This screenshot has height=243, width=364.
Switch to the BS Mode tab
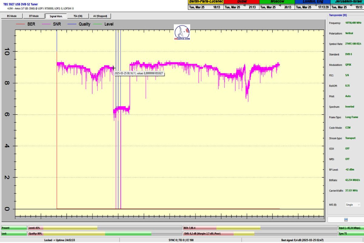[x=12, y=16]
